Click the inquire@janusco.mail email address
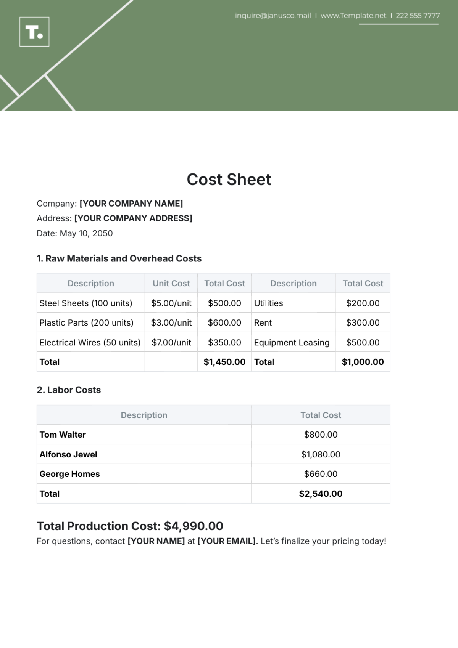Viewport: 458px width, 648px height. point(273,16)
